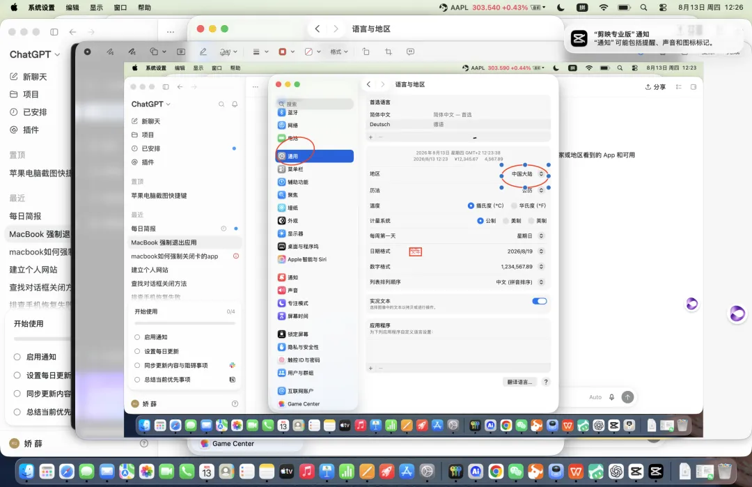Rotate the image with Preview's rotate icon
The height and width of the screenshot is (487, 752).
click(x=366, y=52)
